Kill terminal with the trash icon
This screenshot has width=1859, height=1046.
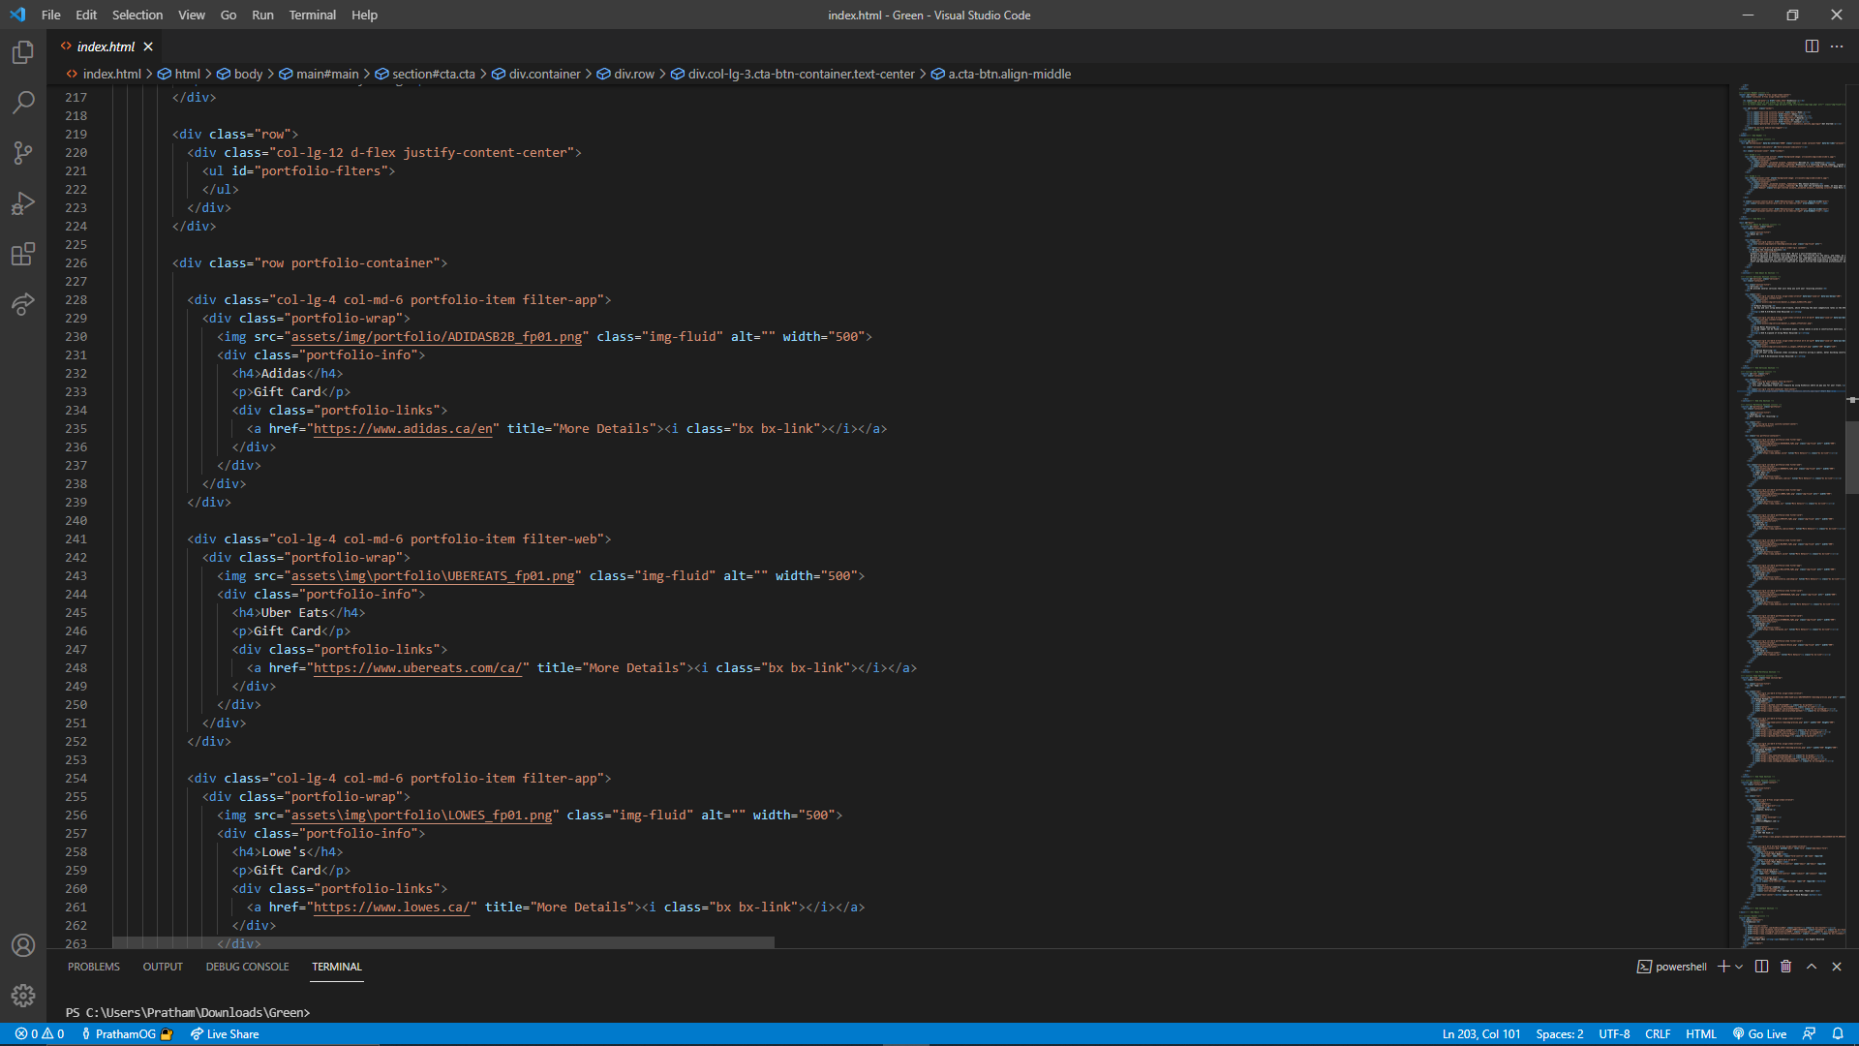point(1786,967)
